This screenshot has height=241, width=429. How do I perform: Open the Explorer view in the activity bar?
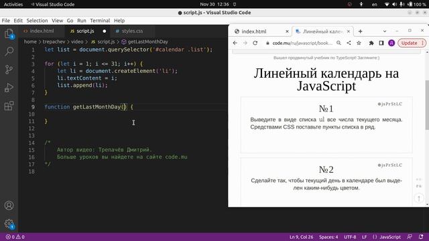point(9,33)
